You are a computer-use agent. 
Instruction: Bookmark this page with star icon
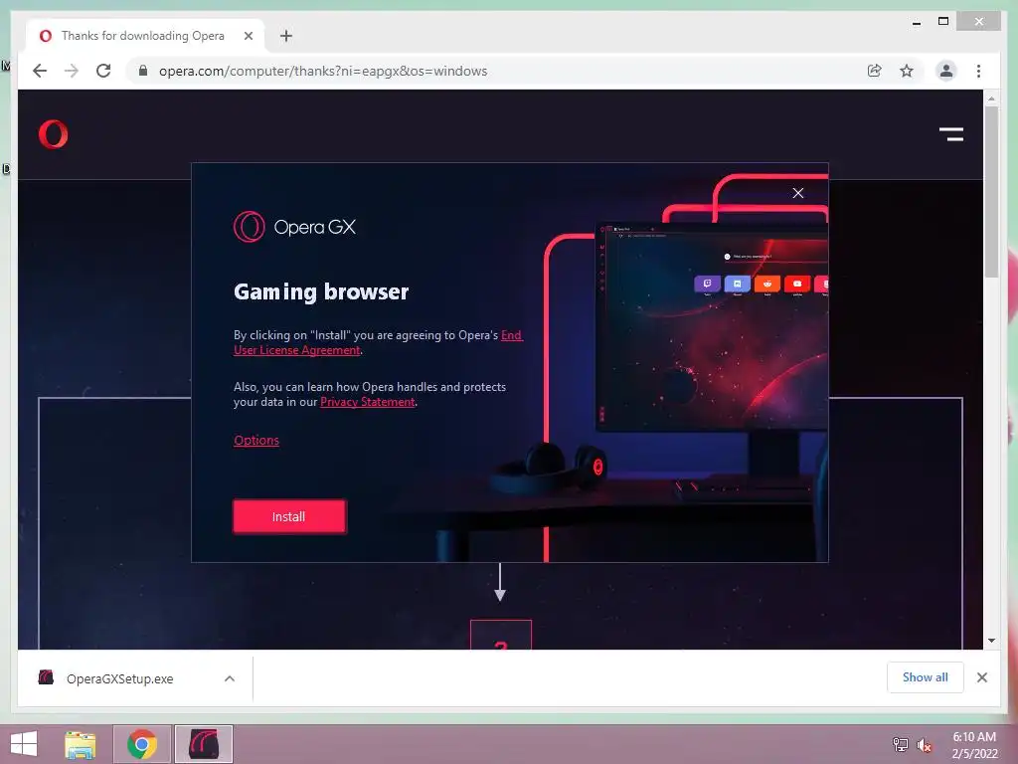(x=907, y=71)
